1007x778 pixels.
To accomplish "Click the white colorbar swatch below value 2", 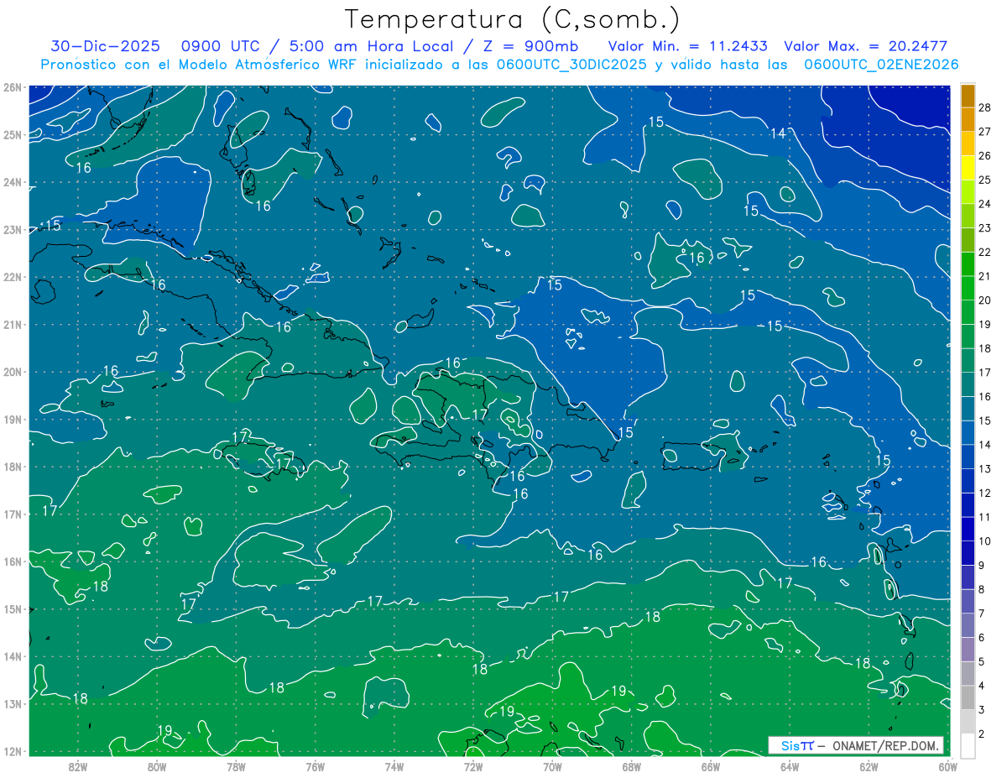I will point(968,744).
